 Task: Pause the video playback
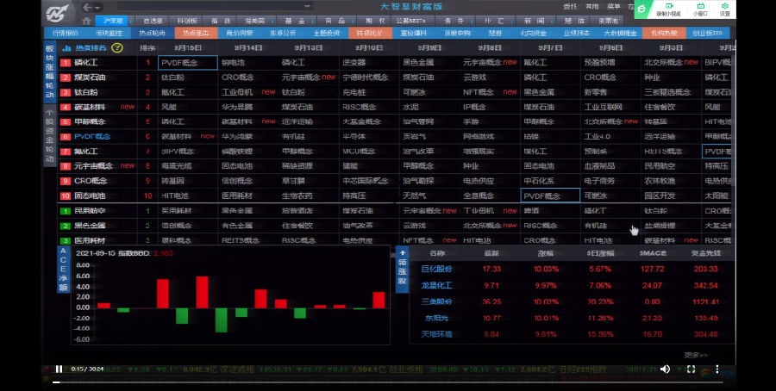point(59,369)
